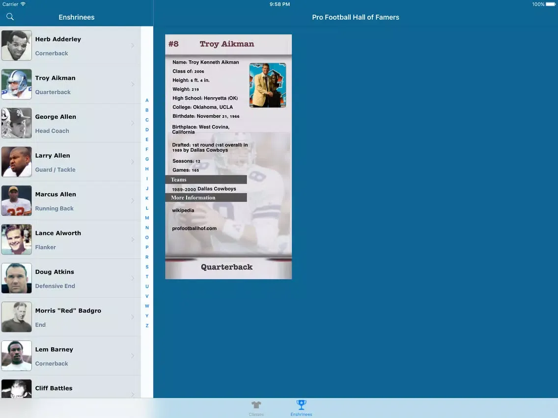
Task: Open the Classes jersey tab
Action: pyautogui.click(x=256, y=408)
